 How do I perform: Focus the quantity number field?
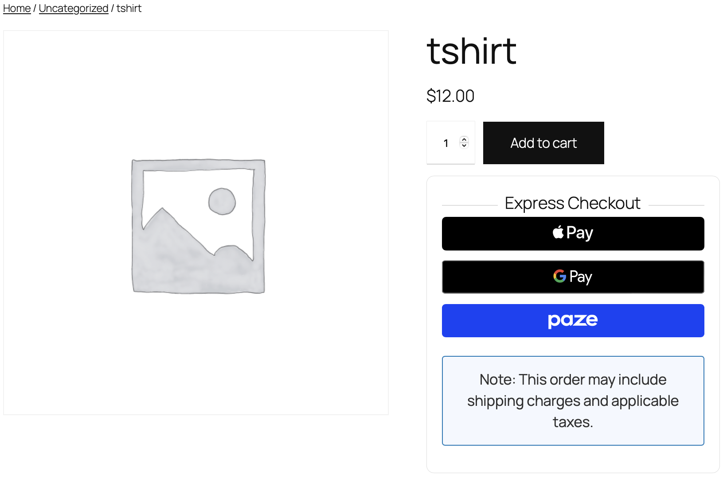click(446, 143)
